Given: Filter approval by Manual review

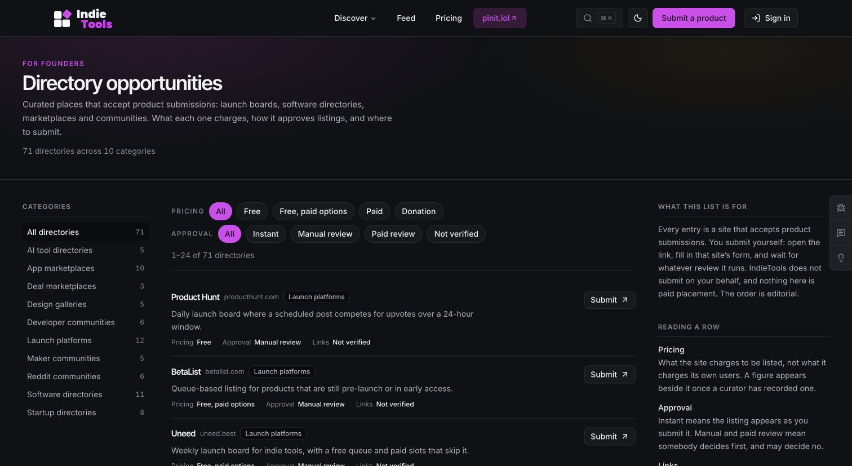Looking at the screenshot, I should coord(325,234).
